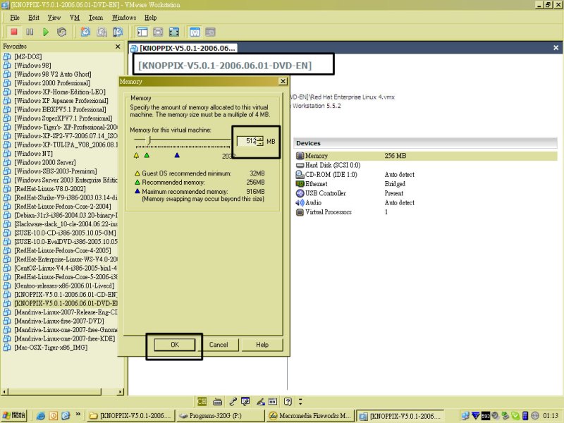The height and width of the screenshot is (423, 564).
Task: Click the OK button in Memory dialog
Action: (x=174, y=345)
